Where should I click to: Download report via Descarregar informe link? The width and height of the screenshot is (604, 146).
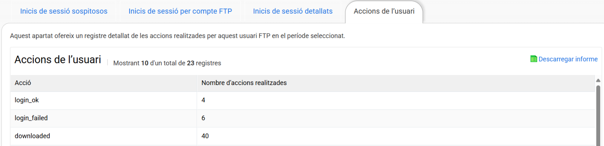(568, 59)
